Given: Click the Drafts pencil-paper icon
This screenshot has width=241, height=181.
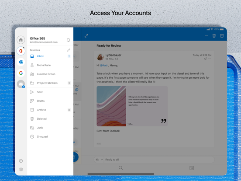Looking at the screenshot, I should click(32, 101).
